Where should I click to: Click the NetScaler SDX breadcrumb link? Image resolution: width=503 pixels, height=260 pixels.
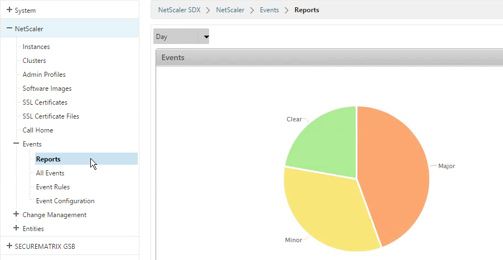[x=180, y=10]
